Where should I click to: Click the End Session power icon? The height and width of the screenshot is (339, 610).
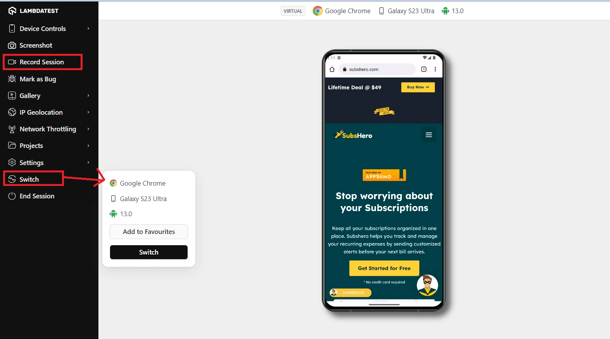coord(12,196)
